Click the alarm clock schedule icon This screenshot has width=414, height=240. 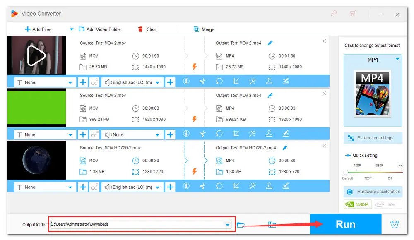pos(395,224)
